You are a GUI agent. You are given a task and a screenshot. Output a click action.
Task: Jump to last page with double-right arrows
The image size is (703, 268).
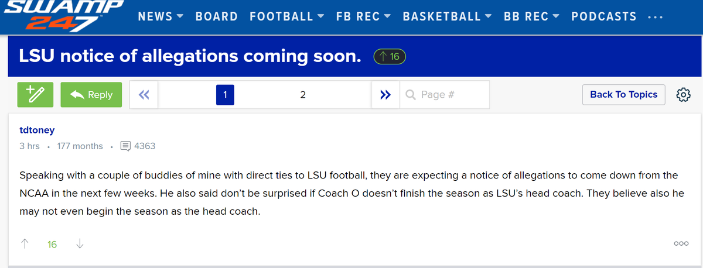tap(385, 94)
